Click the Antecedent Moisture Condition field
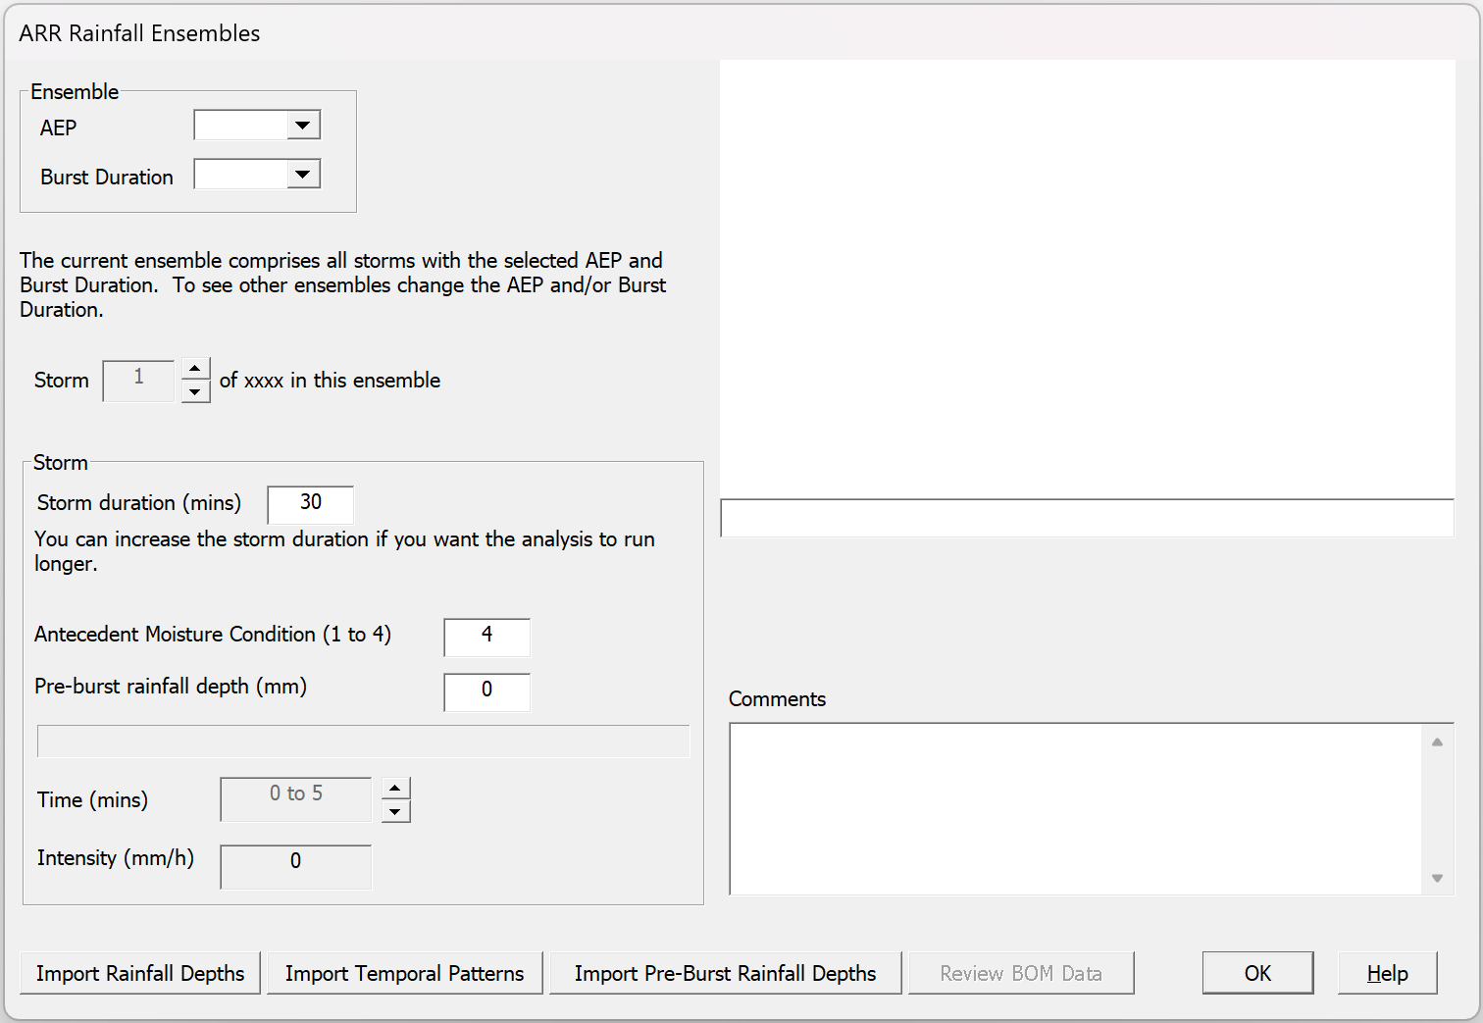 486,637
